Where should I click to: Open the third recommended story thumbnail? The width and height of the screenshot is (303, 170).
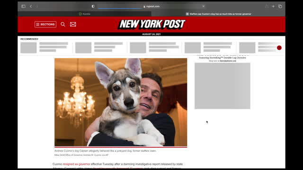138,48
